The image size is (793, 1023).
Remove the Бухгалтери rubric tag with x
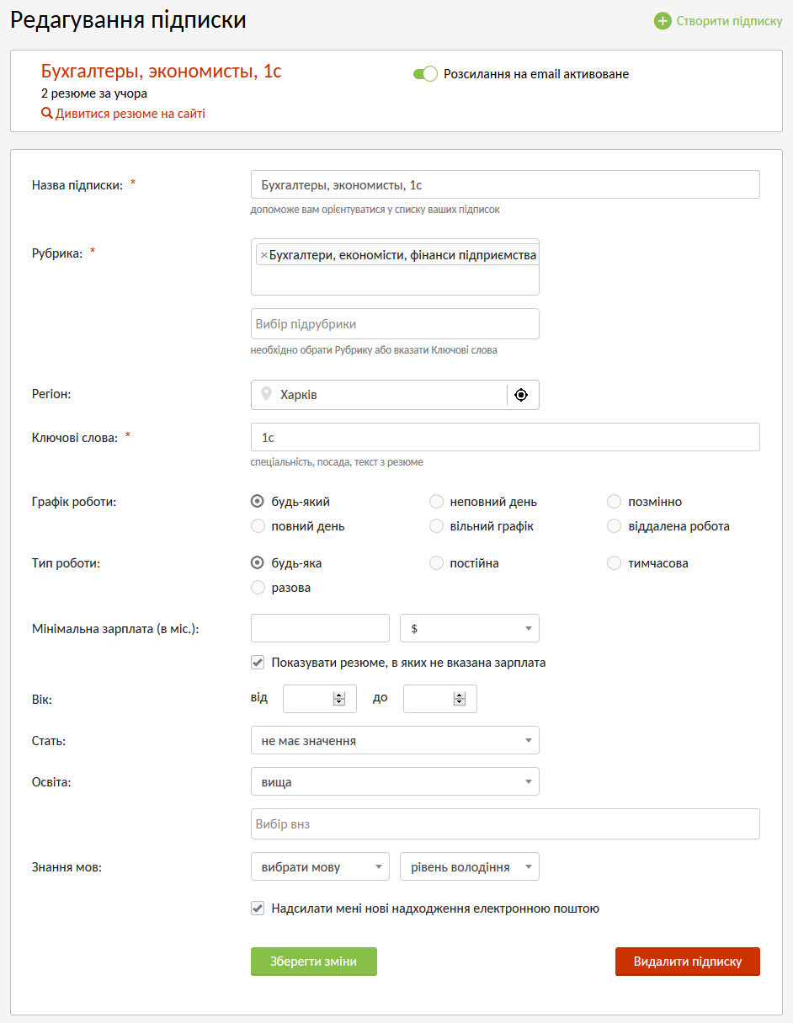point(263,255)
